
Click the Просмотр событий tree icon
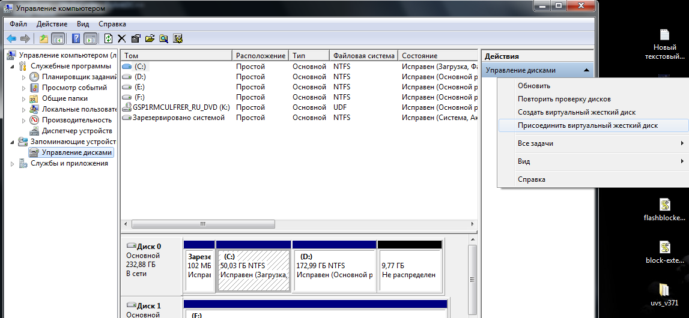(34, 88)
